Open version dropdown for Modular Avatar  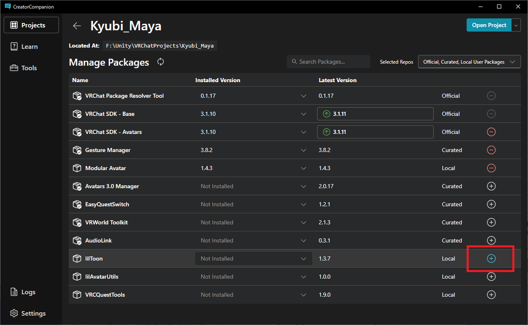tap(303, 168)
